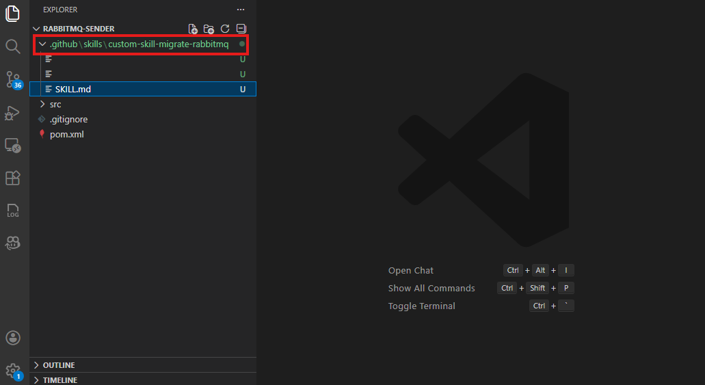Click the New Folder icon in Explorer
The width and height of the screenshot is (705, 385).
(x=209, y=29)
